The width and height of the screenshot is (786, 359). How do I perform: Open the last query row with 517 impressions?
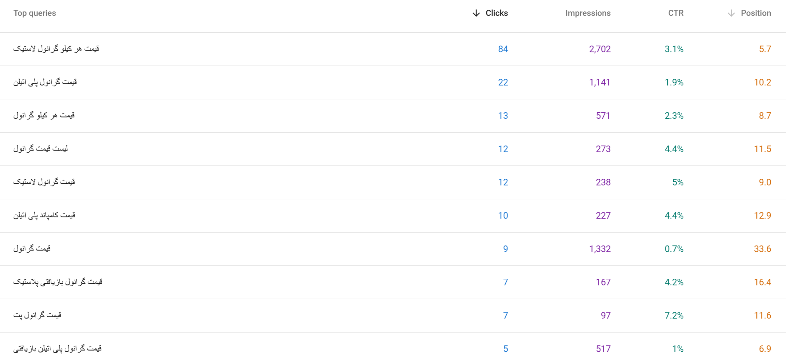click(x=393, y=346)
